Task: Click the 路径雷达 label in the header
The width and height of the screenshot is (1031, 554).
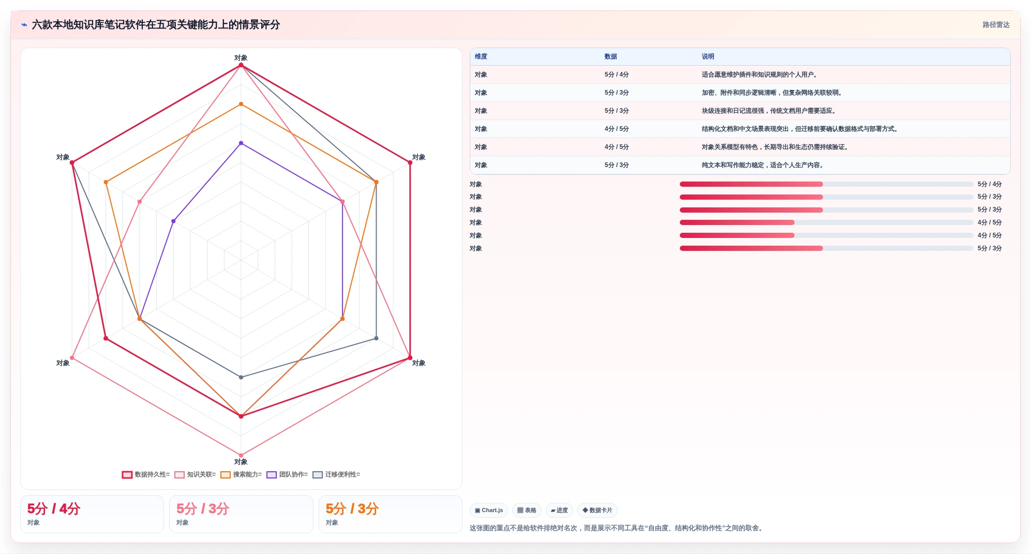Action: click(996, 25)
